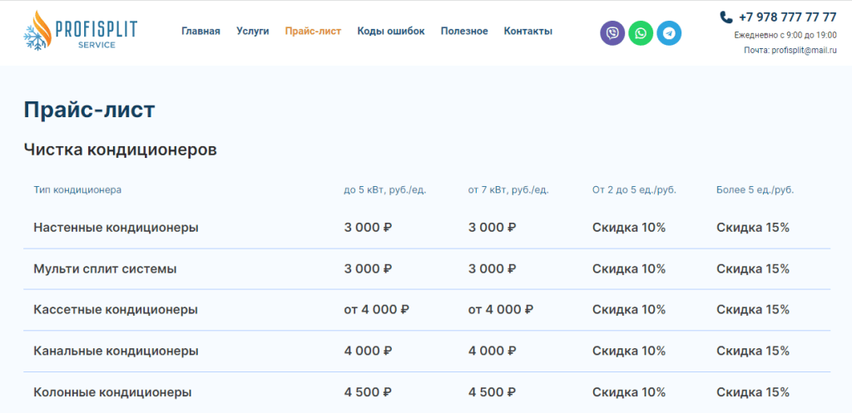
Task: Click email profisplit@mail.ru
Action: [x=804, y=50]
